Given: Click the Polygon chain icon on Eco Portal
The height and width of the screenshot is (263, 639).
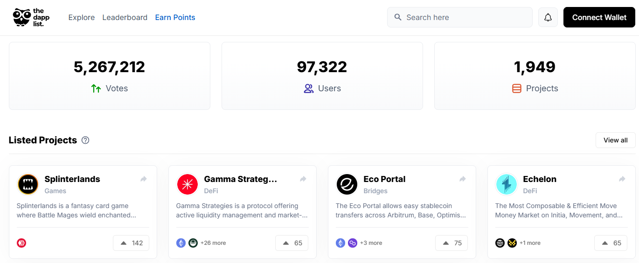Looking at the screenshot, I should (x=353, y=243).
